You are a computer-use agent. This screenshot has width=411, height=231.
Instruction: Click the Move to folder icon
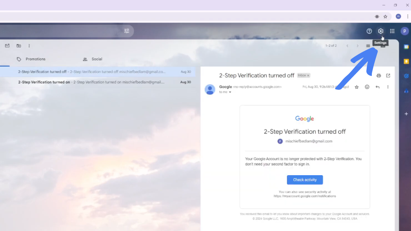click(19, 46)
